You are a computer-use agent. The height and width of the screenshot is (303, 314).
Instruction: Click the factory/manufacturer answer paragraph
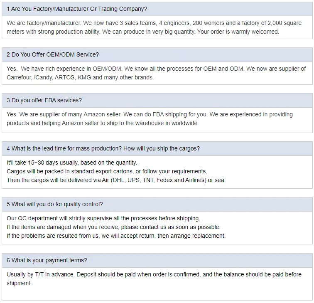pos(154,27)
